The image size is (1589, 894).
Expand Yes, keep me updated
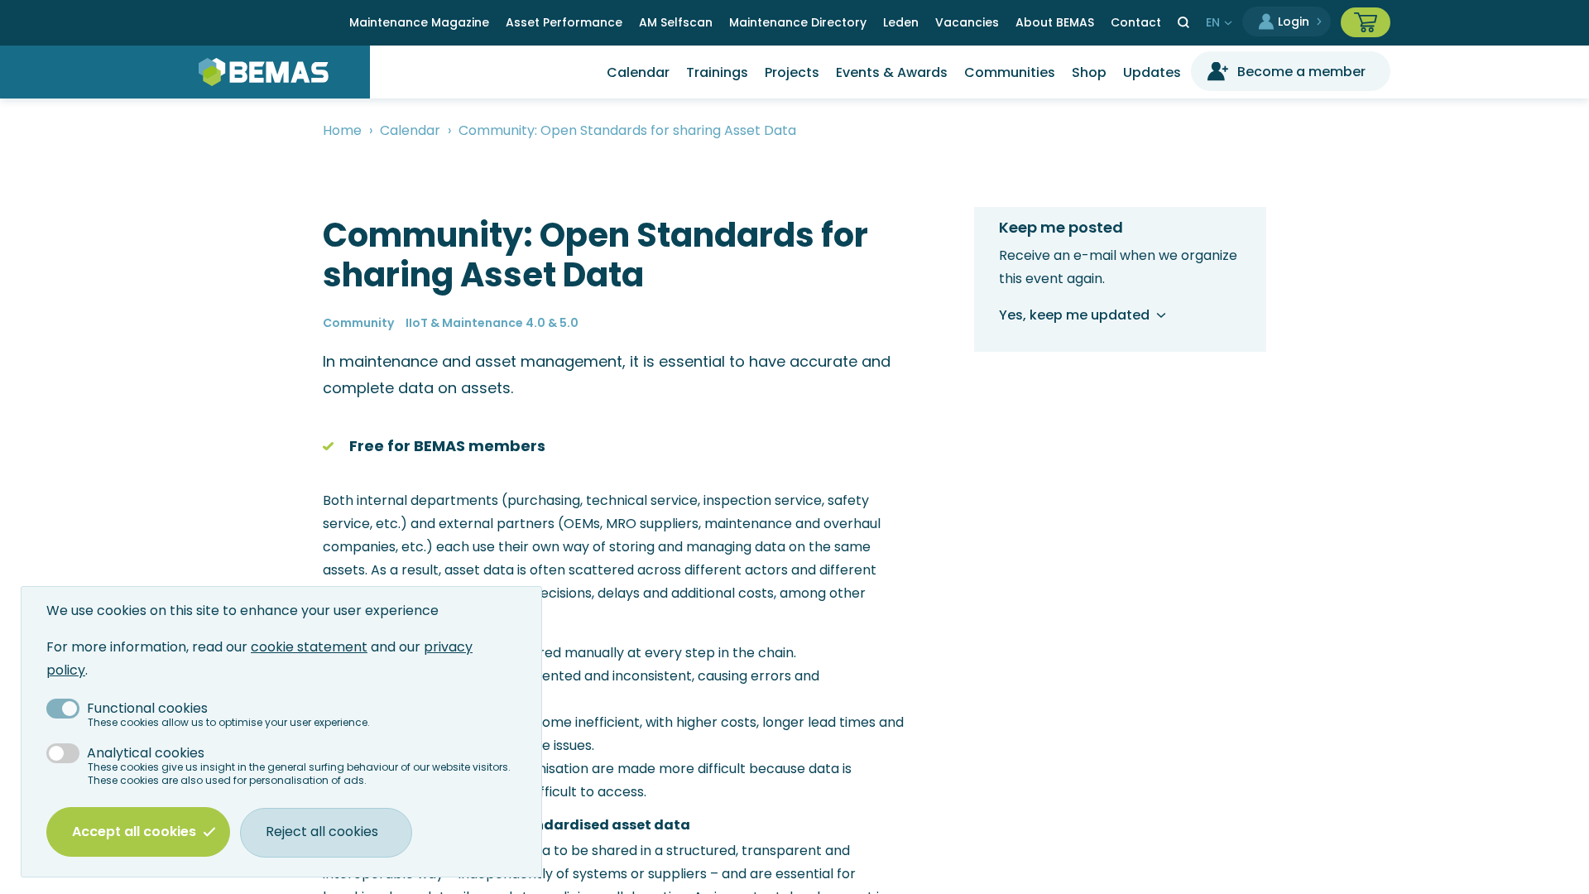(1083, 315)
